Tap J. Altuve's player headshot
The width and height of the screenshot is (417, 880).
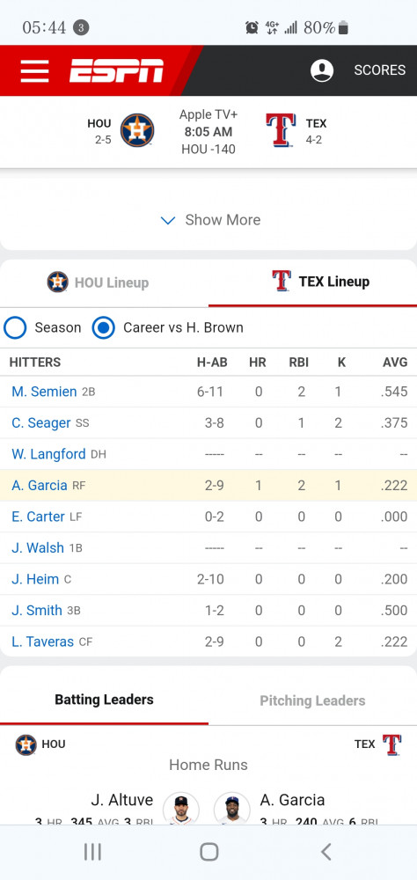(x=180, y=809)
